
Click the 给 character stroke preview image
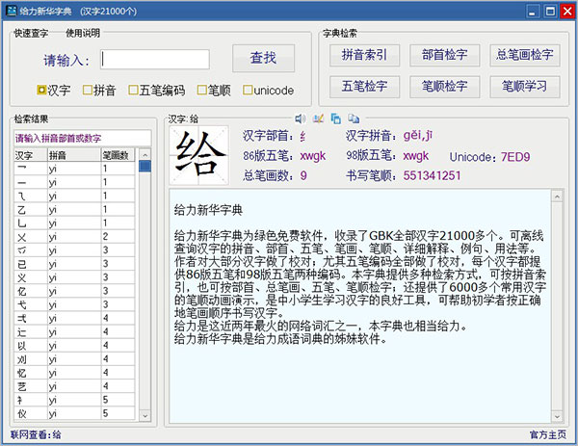click(x=199, y=155)
